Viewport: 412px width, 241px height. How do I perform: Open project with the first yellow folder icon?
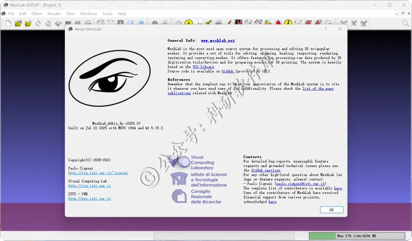[x=18, y=24]
